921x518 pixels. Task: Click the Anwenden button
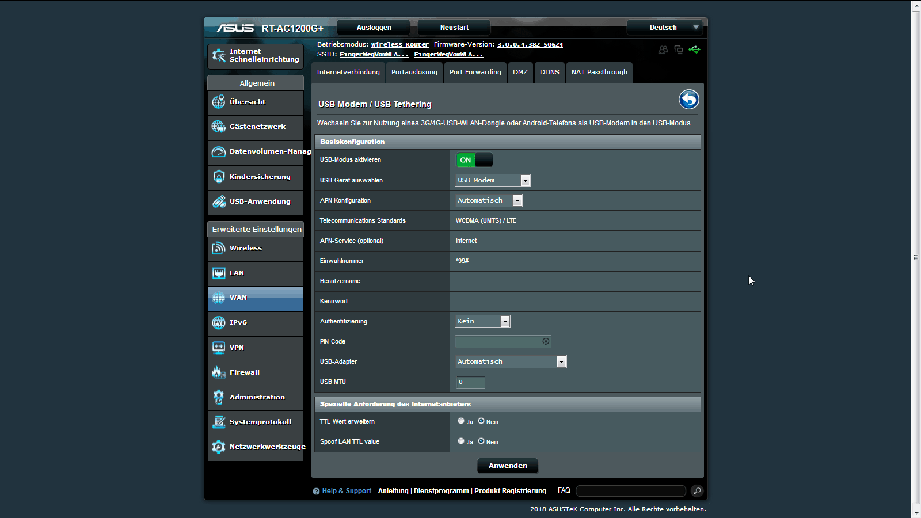(x=508, y=466)
